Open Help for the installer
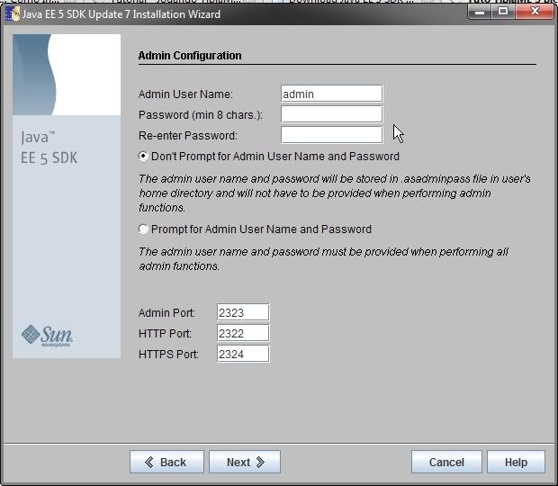This screenshot has height=486, width=558. [x=516, y=462]
